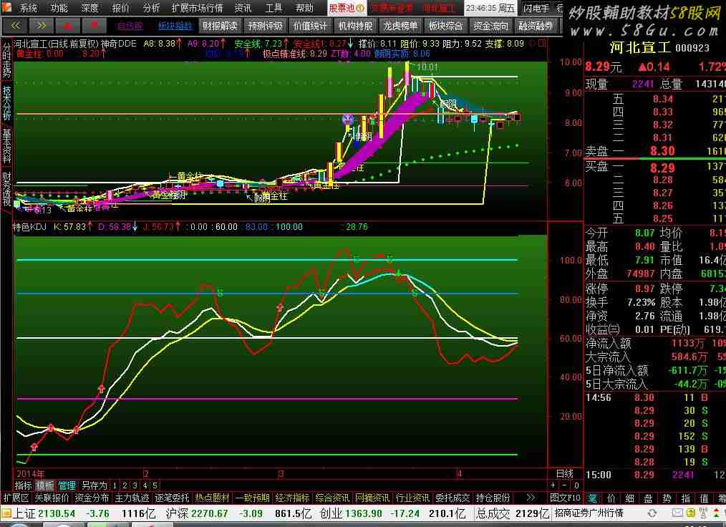Switch to 分时走势 side tab

pos(6,60)
